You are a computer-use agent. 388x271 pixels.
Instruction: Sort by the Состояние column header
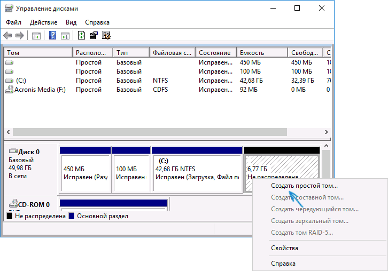(x=216, y=53)
